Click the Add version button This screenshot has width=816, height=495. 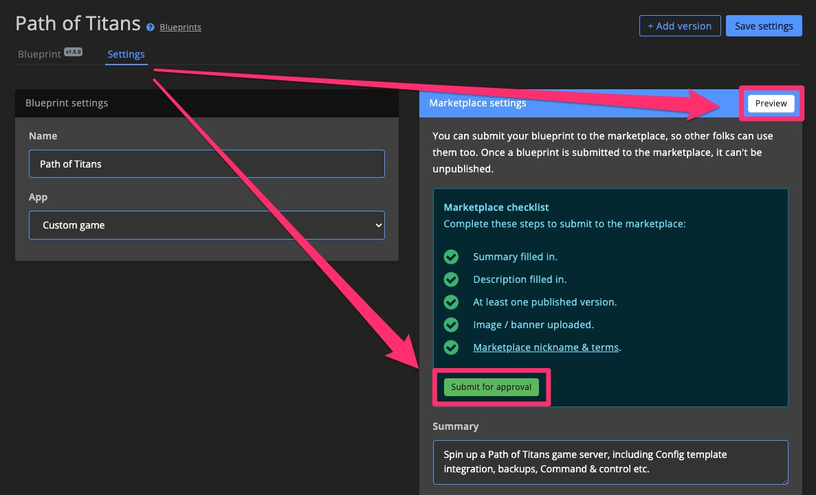point(680,25)
